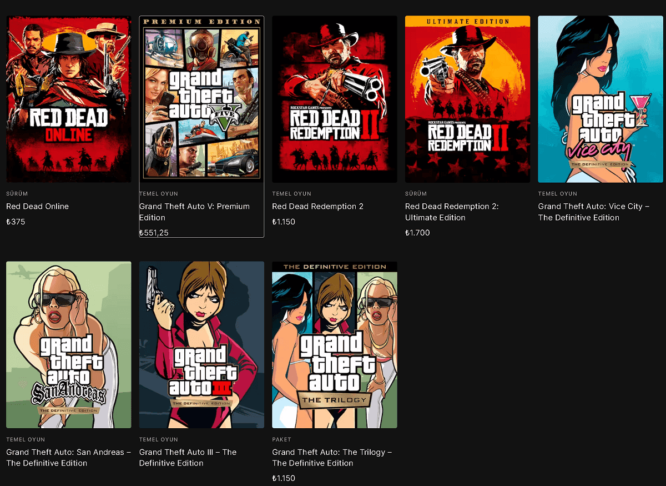Open Grand Theft Auto V: Premium Edition link

tap(194, 212)
